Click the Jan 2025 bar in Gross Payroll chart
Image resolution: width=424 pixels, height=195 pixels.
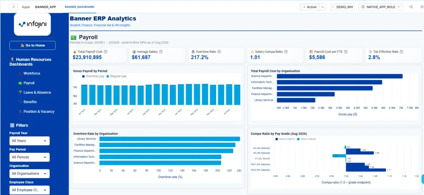pyautogui.click(x=84, y=95)
